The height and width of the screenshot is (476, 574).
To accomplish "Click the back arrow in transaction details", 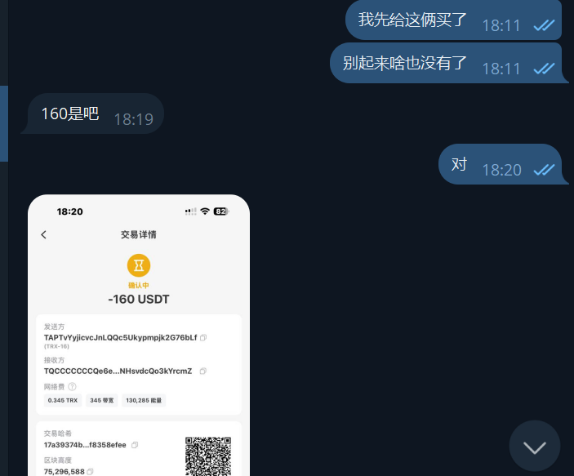I will (x=43, y=234).
